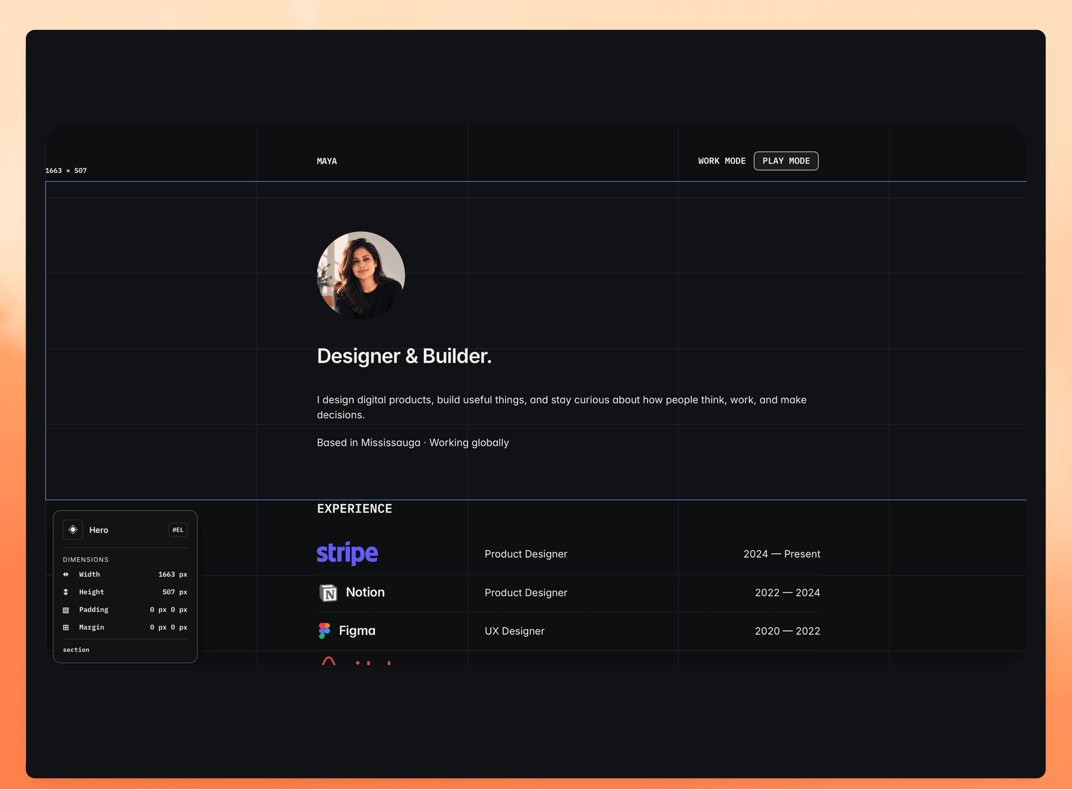Image resolution: width=1072 pixels, height=790 pixels.
Task: Click the #EL badge in inspector panel
Action: point(178,530)
